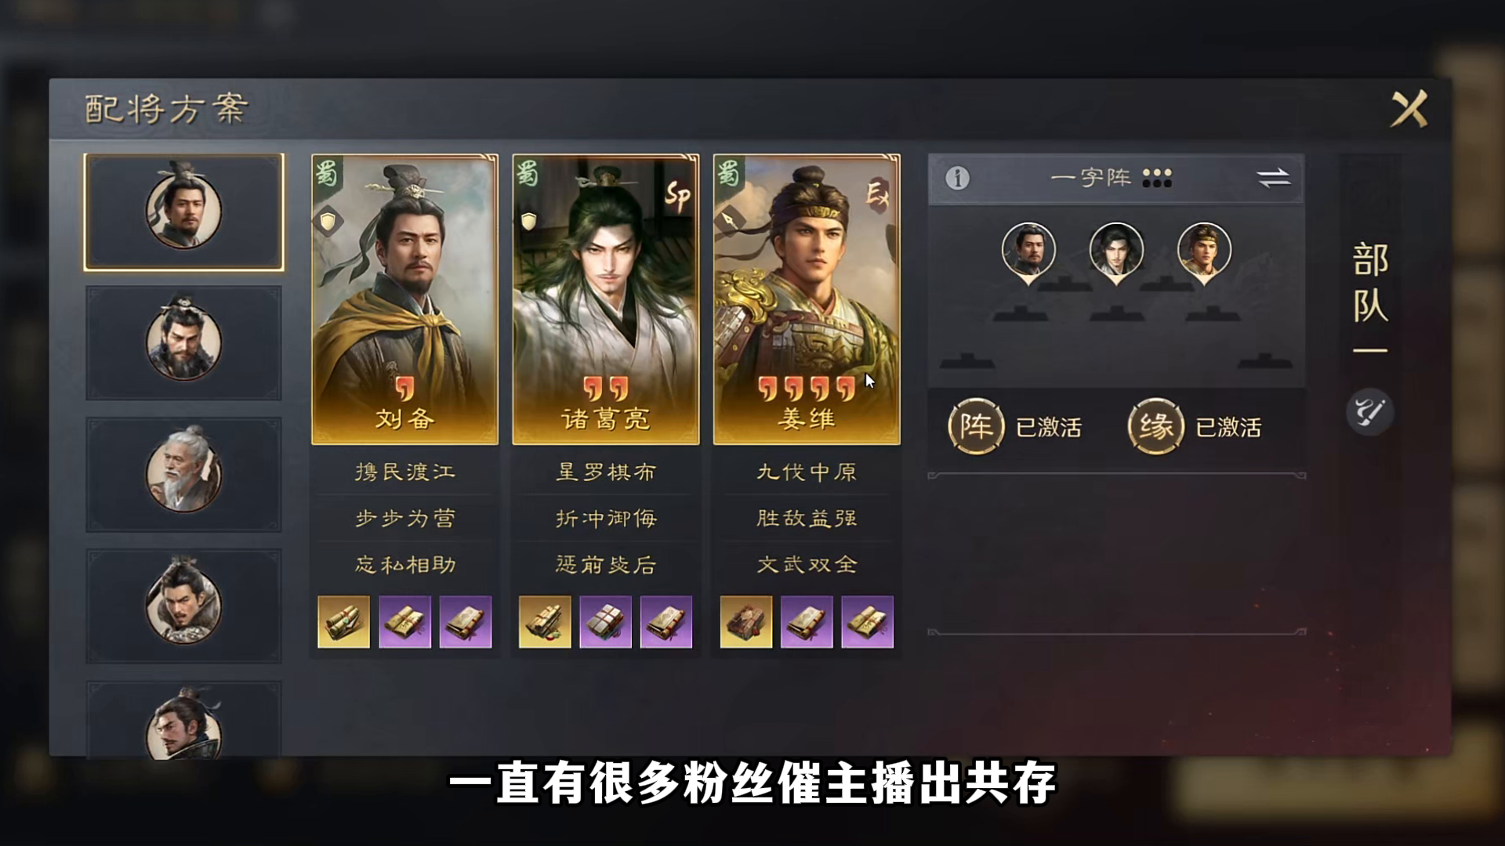Click the 携民渡江 skill label
This screenshot has height=846, width=1505.
[404, 472]
